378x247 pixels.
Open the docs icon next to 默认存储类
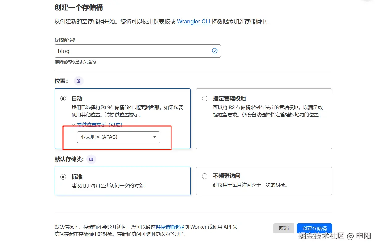pyautogui.click(x=91, y=159)
